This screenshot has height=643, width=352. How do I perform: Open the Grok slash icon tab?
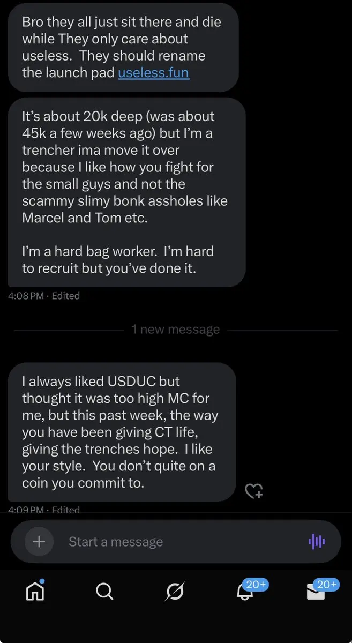(x=175, y=591)
